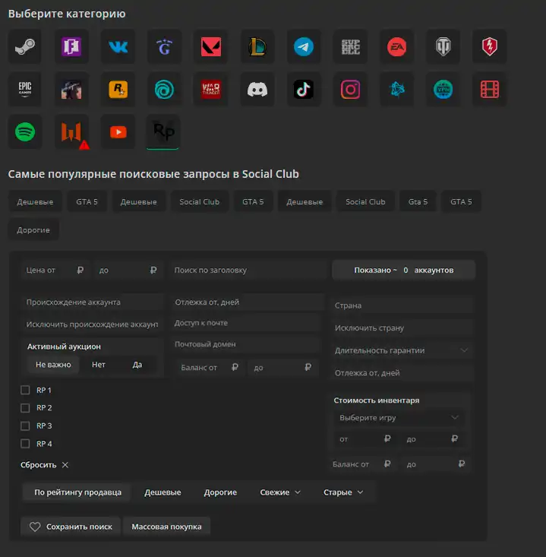Reset filters with Сбросить
The height and width of the screenshot is (557, 546).
pos(44,464)
